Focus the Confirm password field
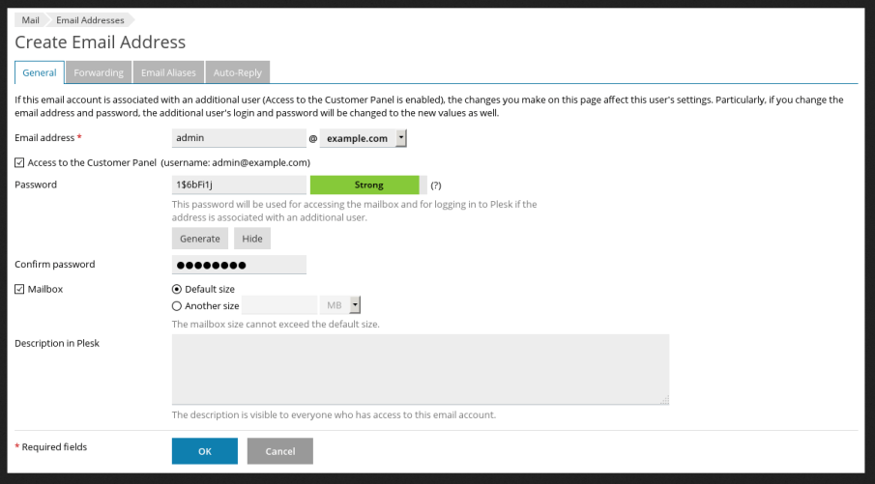 (239, 265)
